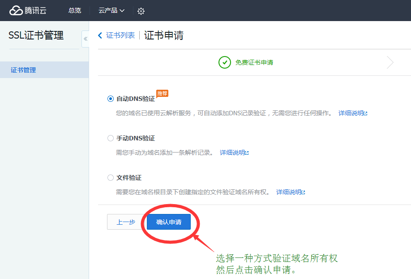Select the 自动DNS验证 radio button
Viewport: 411px width, 279px height.
[x=111, y=99]
